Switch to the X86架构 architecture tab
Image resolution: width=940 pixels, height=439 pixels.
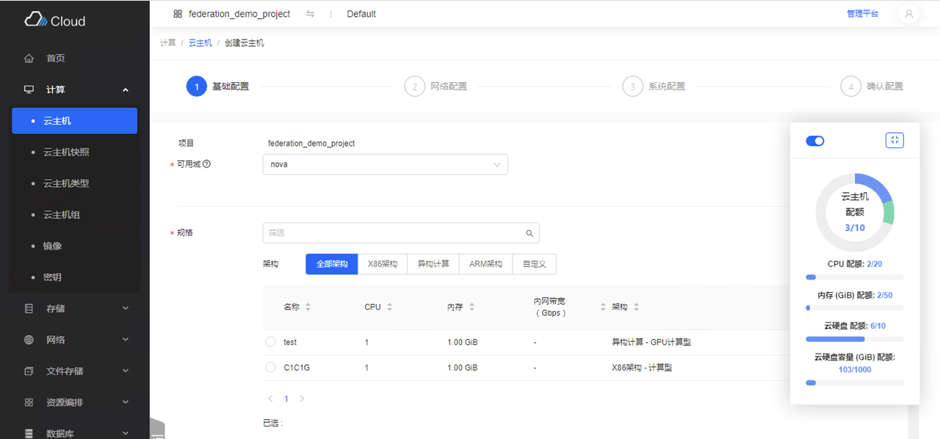pyautogui.click(x=382, y=264)
